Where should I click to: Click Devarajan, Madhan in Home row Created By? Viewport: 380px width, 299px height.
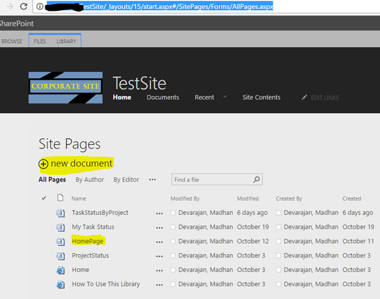coord(311,270)
